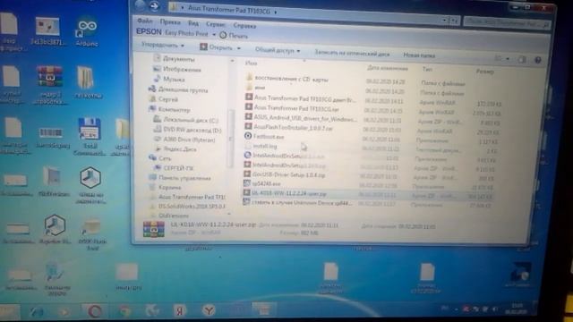This screenshot has width=573, height=322.
Task: Open the Вид menu
Action: pos(193,23)
